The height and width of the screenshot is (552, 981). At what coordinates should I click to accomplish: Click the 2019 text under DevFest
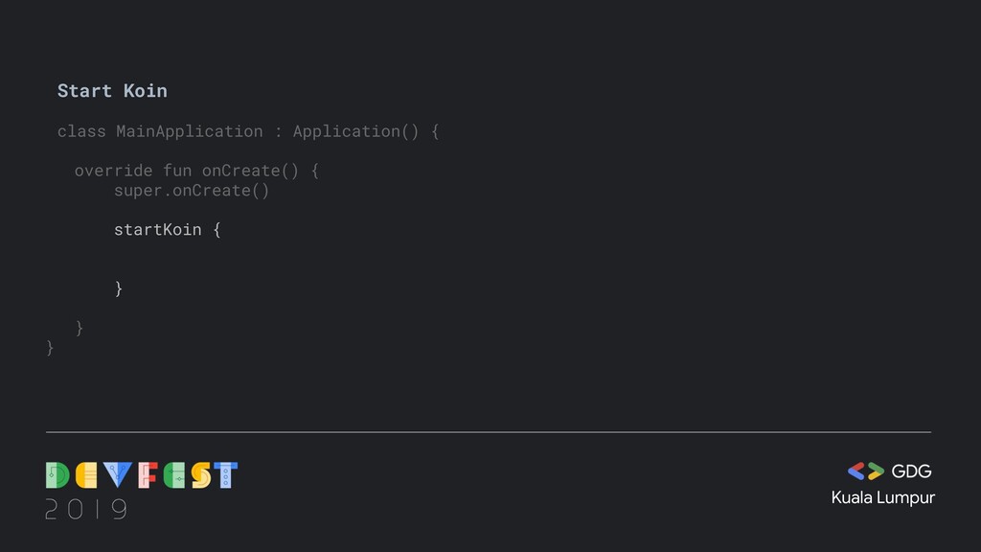86,509
